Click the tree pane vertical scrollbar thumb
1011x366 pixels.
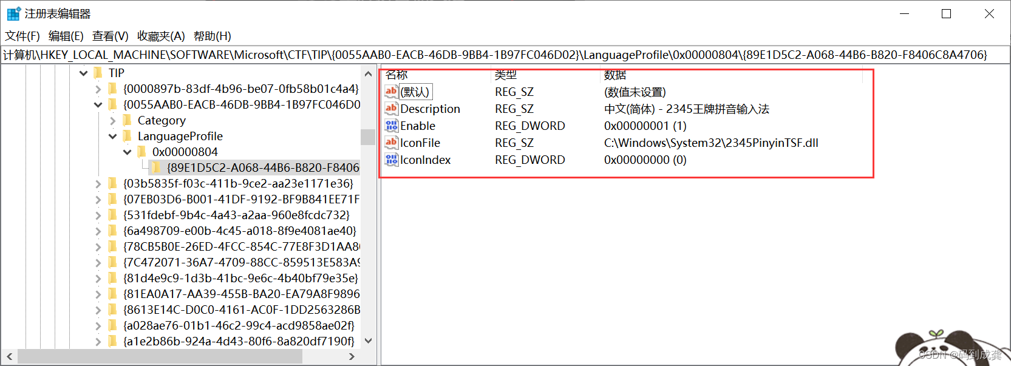[x=368, y=137]
